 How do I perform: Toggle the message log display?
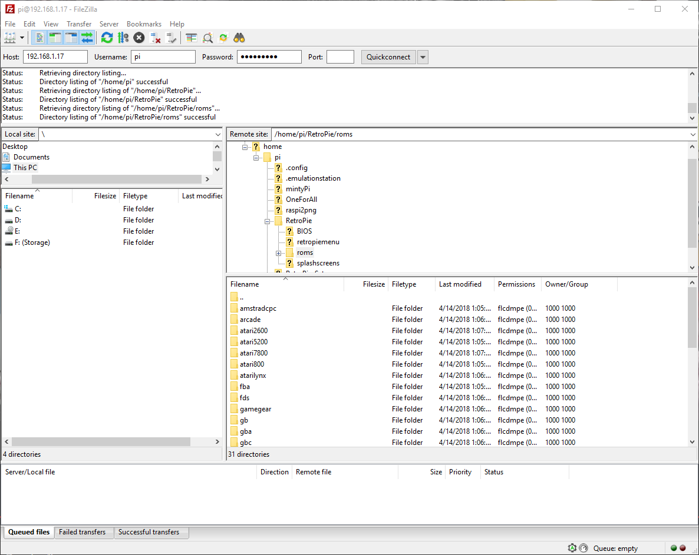(39, 38)
